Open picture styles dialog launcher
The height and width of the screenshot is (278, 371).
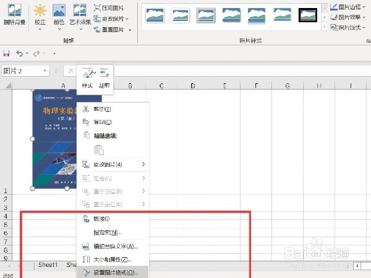click(368, 41)
